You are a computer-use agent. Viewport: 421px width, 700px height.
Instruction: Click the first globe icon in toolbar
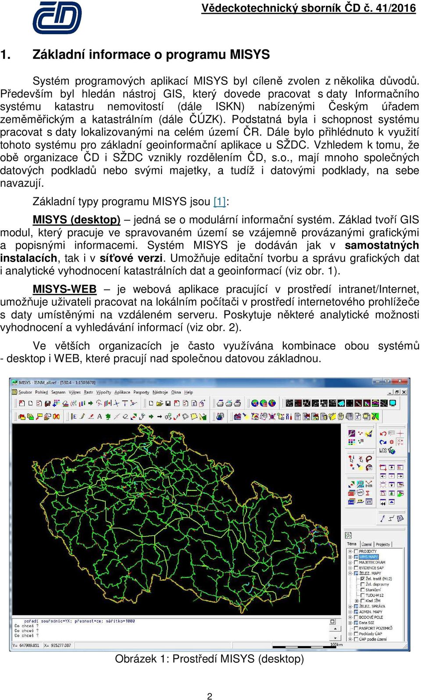tap(255, 403)
